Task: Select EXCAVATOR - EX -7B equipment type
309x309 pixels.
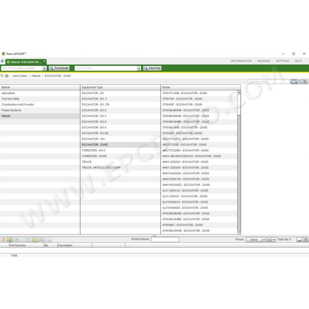Action: pos(121,105)
